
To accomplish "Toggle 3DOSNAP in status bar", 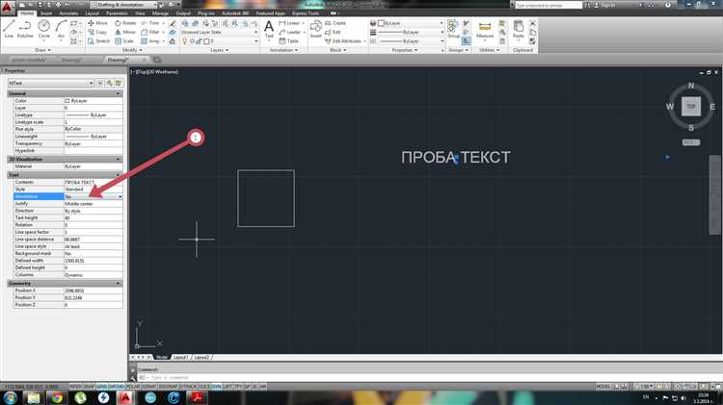I will 168,387.
